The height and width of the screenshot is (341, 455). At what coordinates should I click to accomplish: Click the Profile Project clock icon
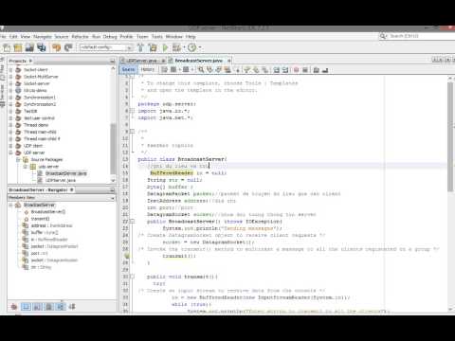click(x=191, y=47)
